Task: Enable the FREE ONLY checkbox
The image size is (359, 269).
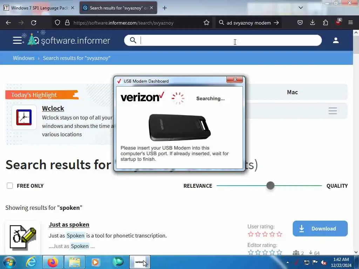Action: 10,186
